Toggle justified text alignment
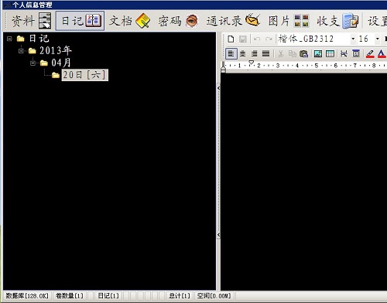387x303 pixels. [265, 53]
